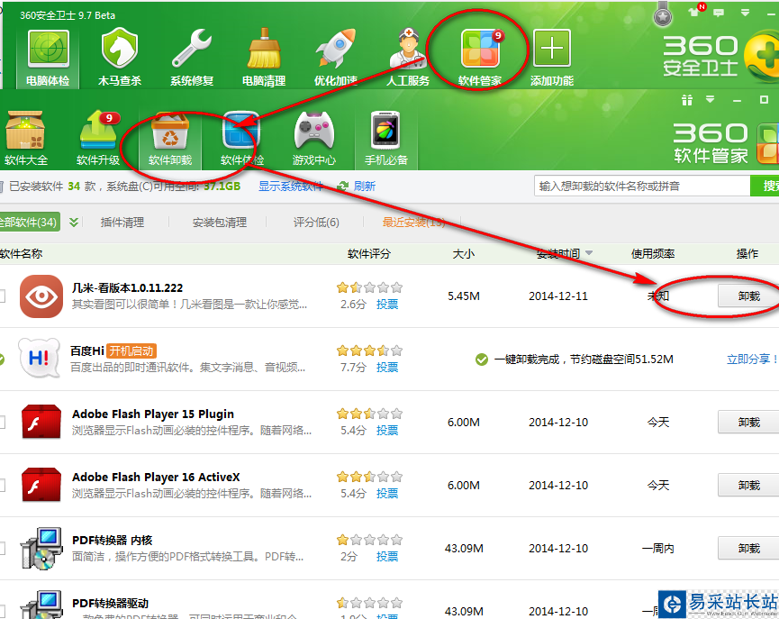The width and height of the screenshot is (779, 619).
Task: Tick checkbox for PDF转换器 内核
Action: [2, 549]
